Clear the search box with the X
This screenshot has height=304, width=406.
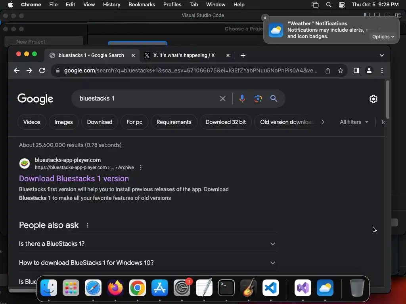pyautogui.click(x=223, y=99)
